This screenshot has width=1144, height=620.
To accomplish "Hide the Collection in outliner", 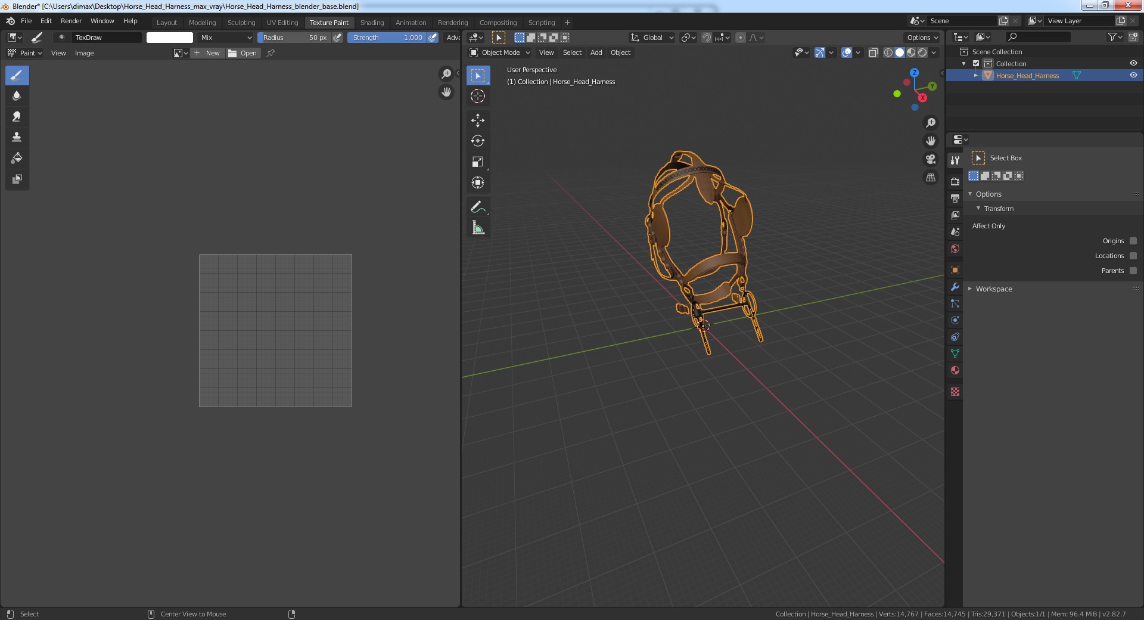I will 1133,63.
